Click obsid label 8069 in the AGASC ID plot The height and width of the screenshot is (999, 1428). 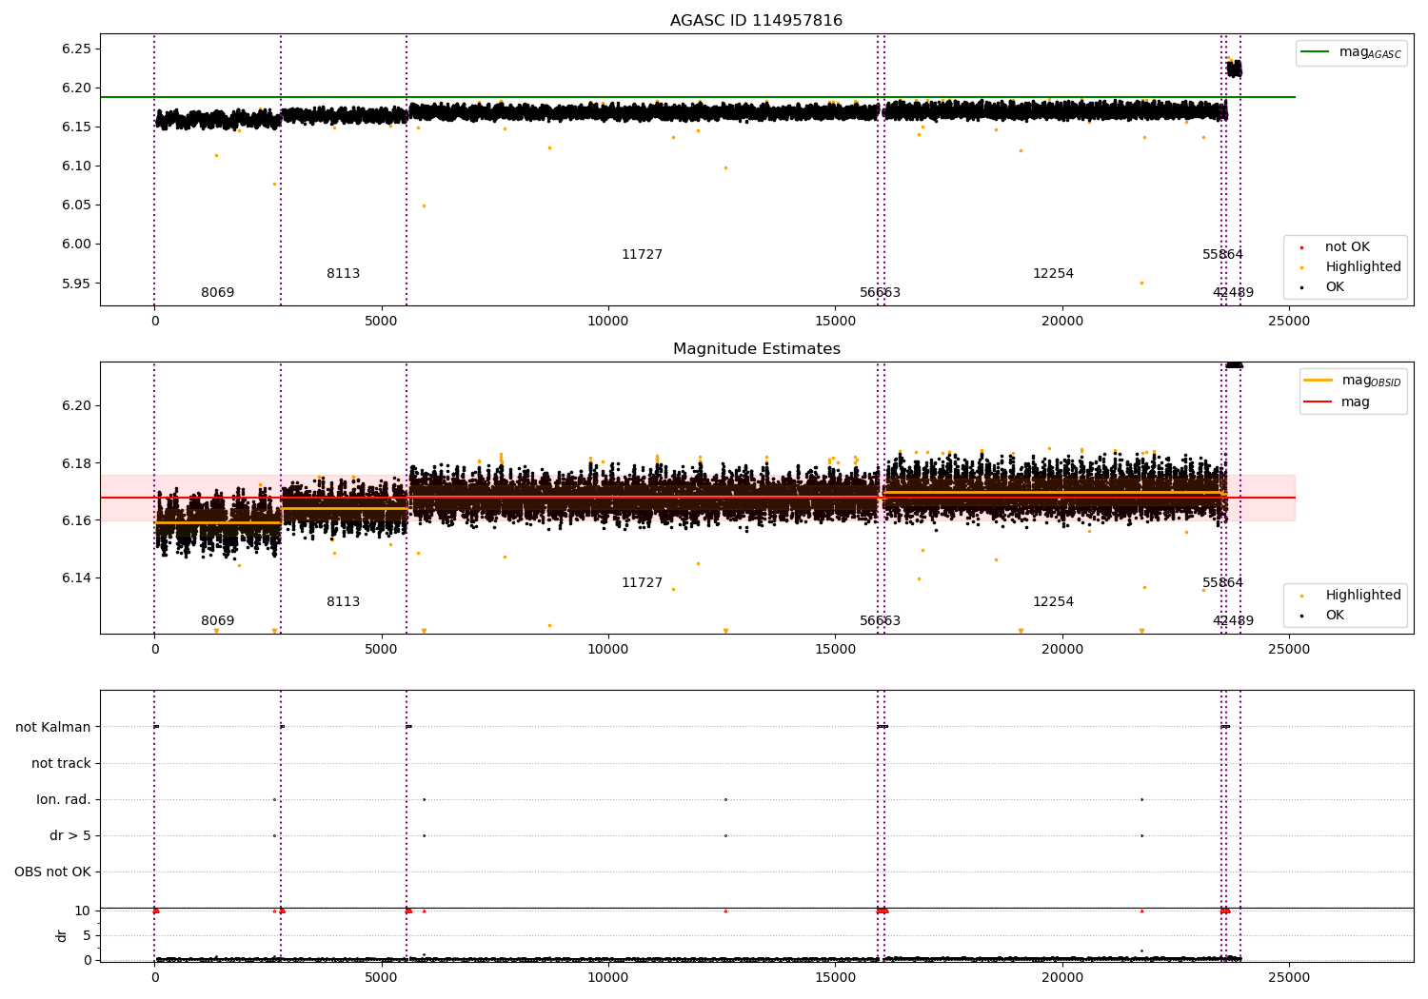coord(217,293)
